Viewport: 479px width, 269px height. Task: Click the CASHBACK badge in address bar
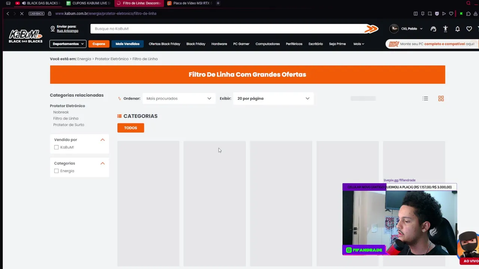tap(36, 13)
